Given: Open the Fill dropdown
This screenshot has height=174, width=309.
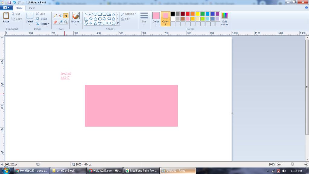Looking at the screenshot, I should (126, 19).
